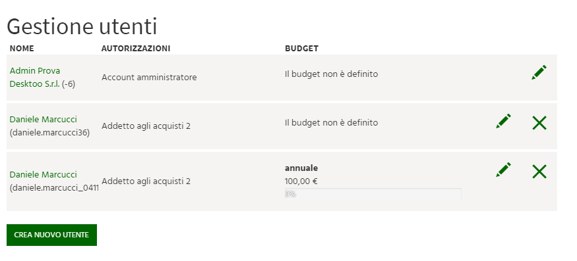Image resolution: width=577 pixels, height=261 pixels.
Task: Edit the Admin Prova user with pencil icon
Action: (x=539, y=72)
